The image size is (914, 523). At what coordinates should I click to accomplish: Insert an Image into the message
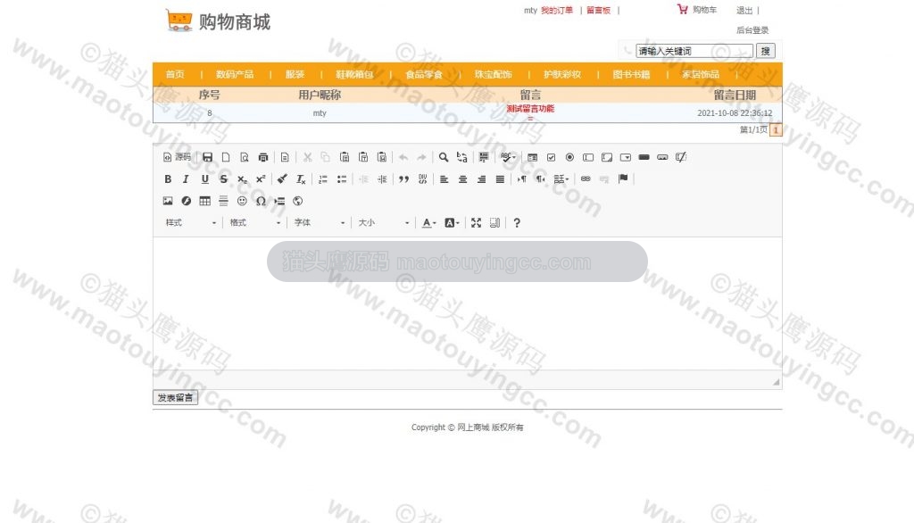(x=168, y=201)
